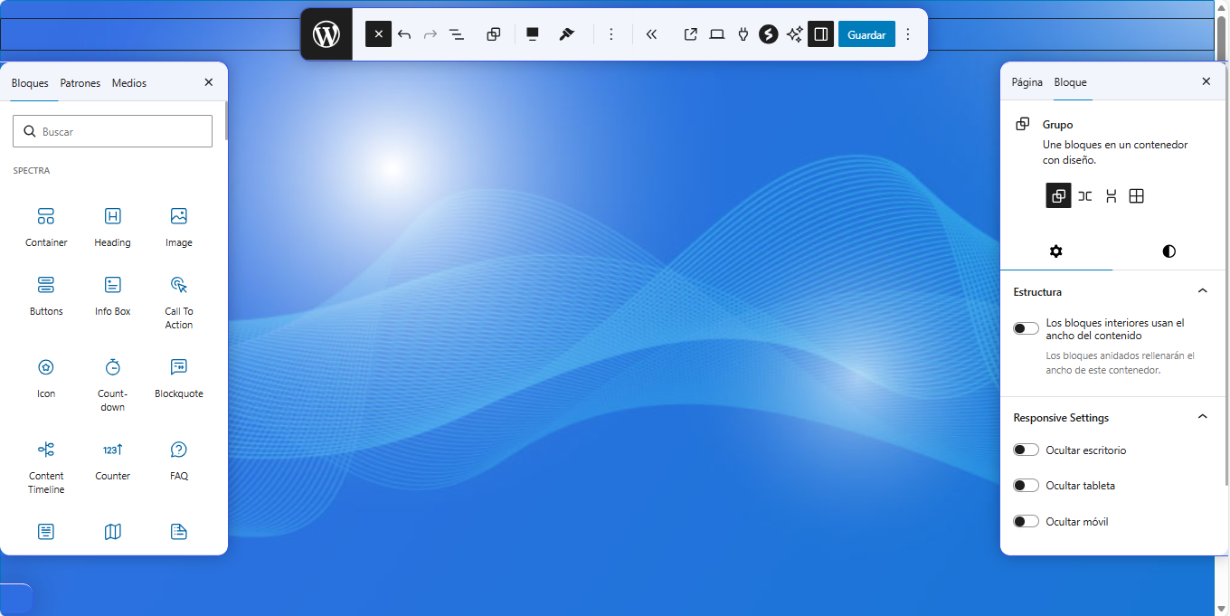Insert the Blockquote block
The width and height of the screenshot is (1230, 616).
click(179, 378)
